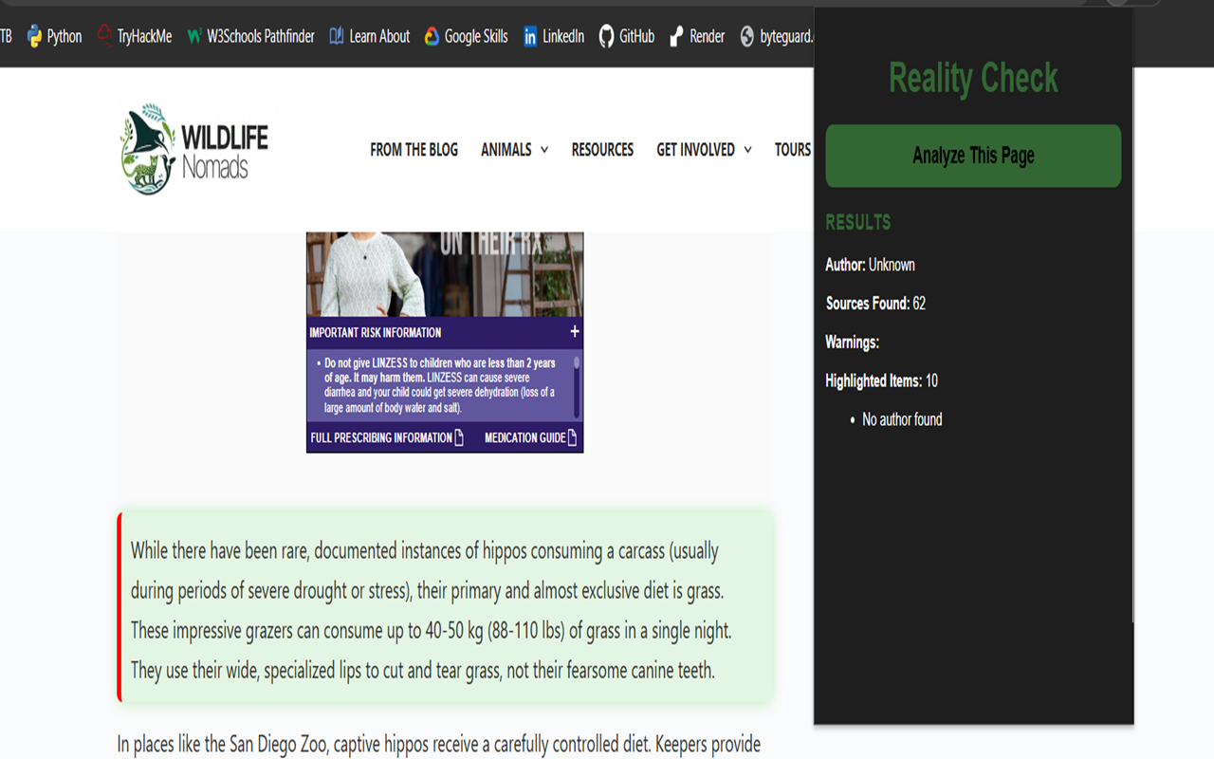Open the Tours menu item
This screenshot has height=759, width=1214.
[793, 150]
